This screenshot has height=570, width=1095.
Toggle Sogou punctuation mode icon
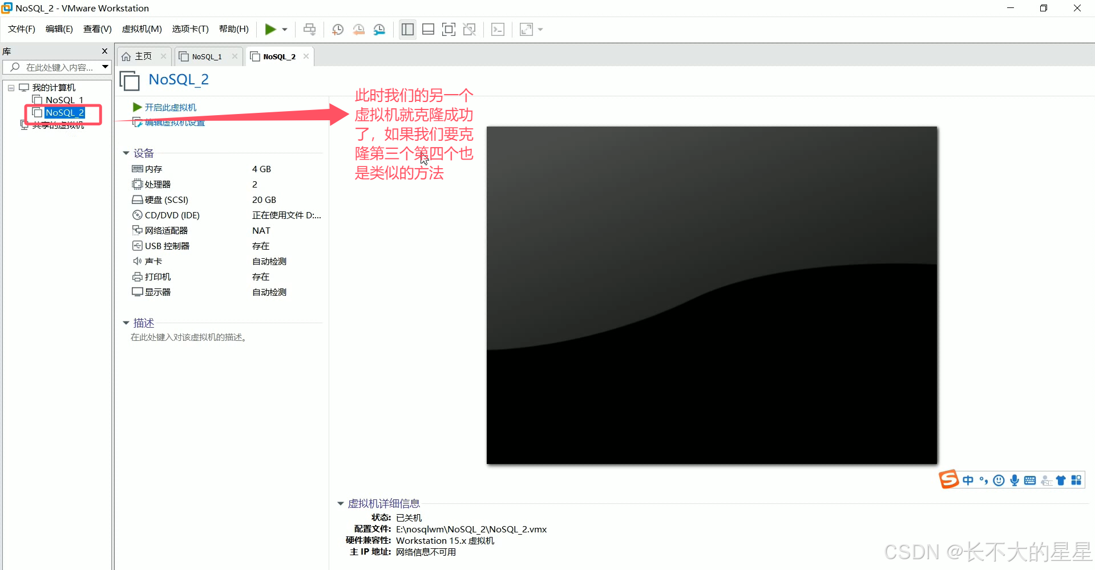pyautogui.click(x=984, y=481)
